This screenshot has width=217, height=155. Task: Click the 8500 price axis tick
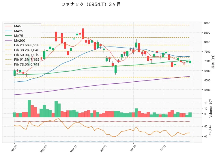[x=207, y=33]
